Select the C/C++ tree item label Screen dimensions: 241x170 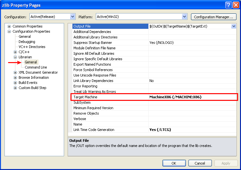coord(24,52)
